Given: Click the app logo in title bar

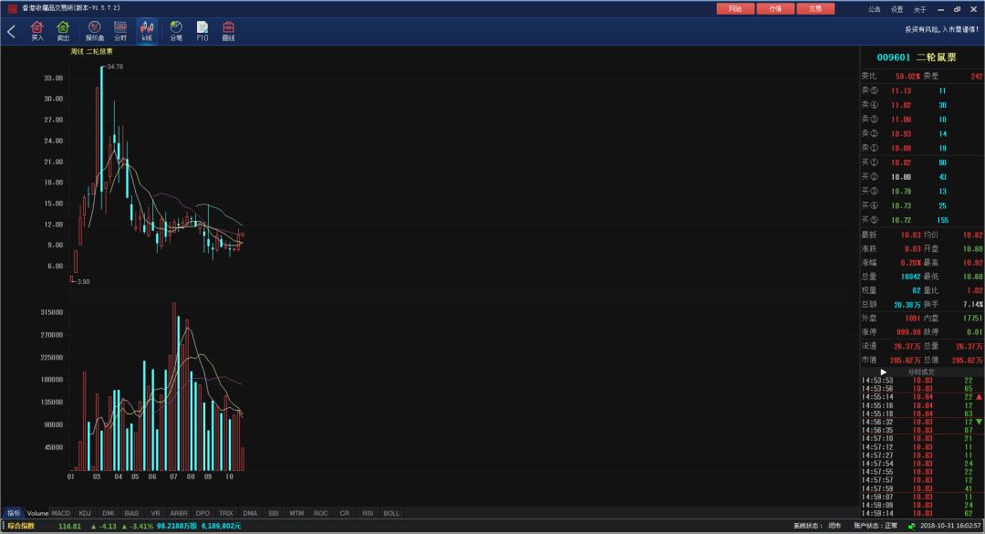Looking at the screenshot, I should (13, 8).
